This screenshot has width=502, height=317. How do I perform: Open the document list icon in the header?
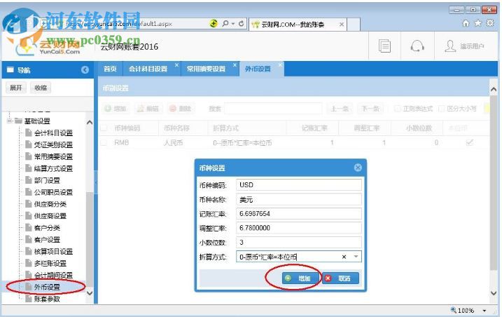(x=384, y=46)
